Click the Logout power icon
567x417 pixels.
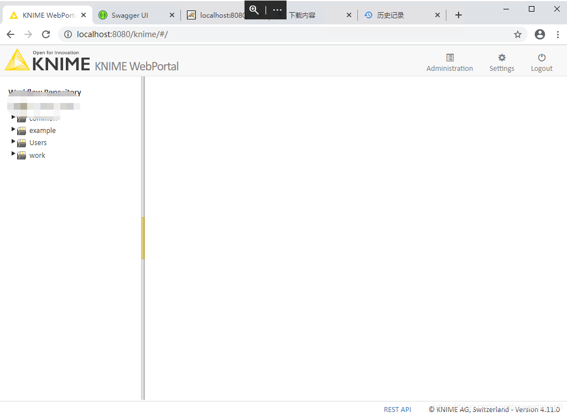coord(542,58)
